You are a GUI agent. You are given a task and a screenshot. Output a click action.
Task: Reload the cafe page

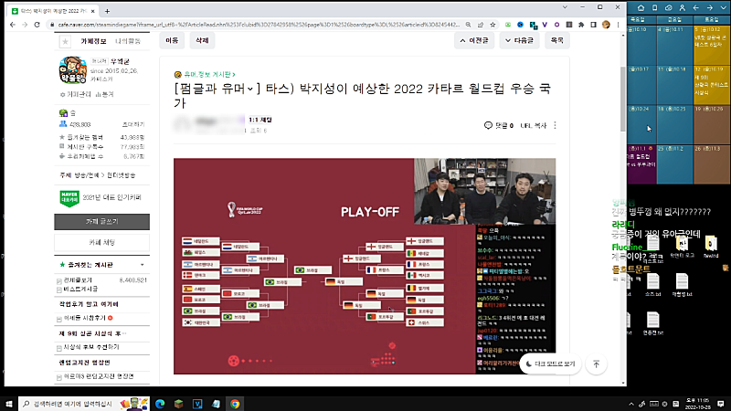[x=37, y=25]
